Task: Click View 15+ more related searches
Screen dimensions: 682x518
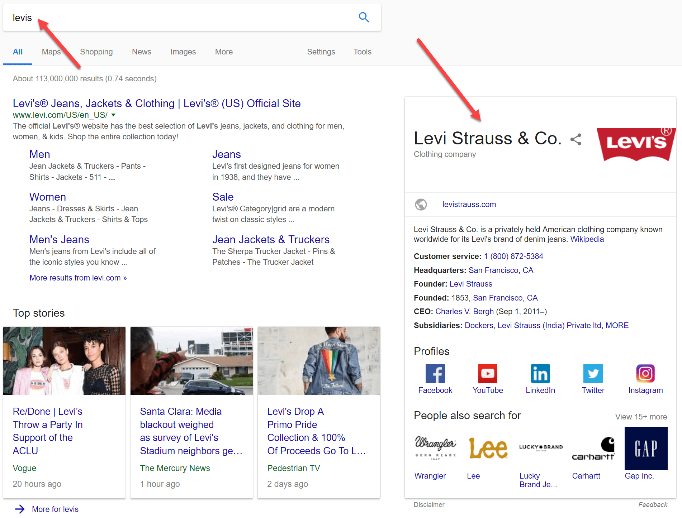Action: (x=641, y=417)
